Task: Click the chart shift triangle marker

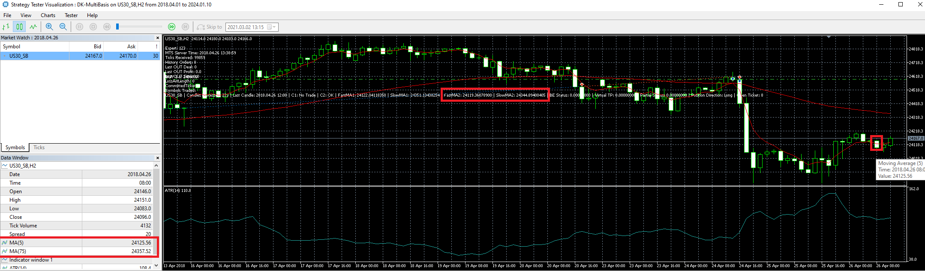Action: pyautogui.click(x=829, y=37)
